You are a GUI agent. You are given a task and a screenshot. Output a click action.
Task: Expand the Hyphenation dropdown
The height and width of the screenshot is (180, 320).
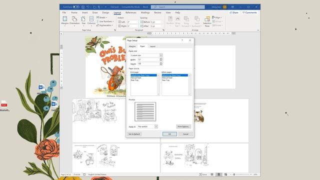click(105, 25)
